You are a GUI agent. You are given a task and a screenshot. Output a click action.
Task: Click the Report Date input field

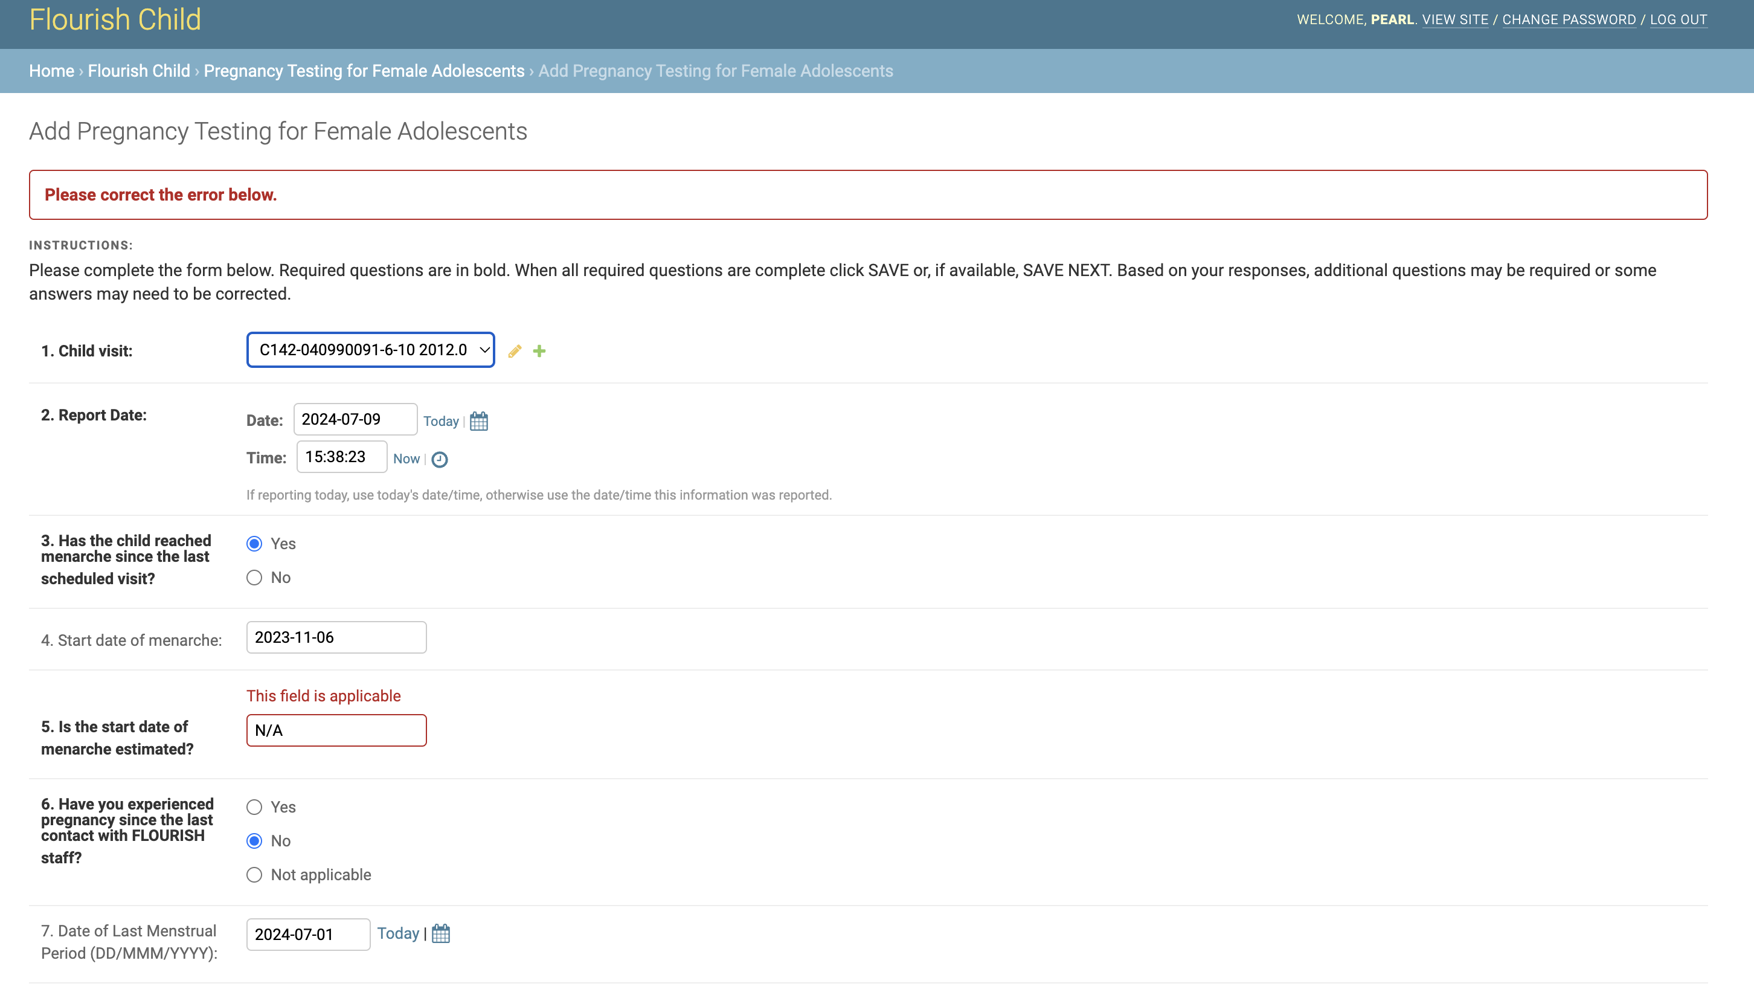click(x=355, y=419)
